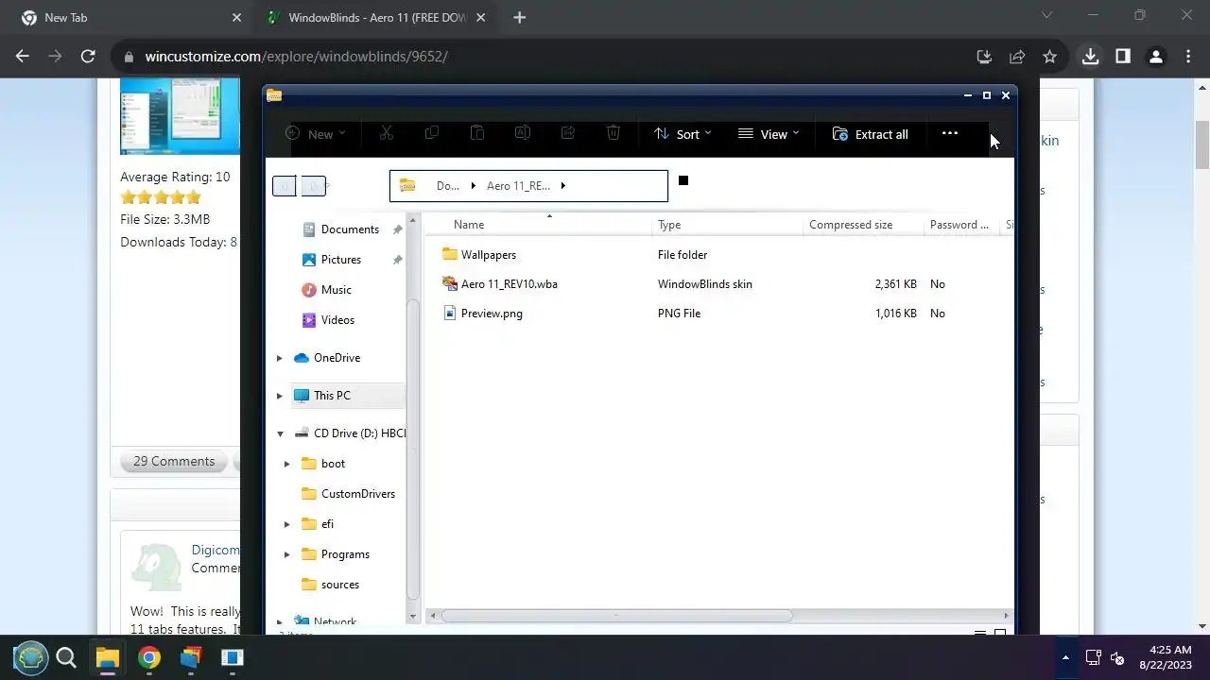Toggle the Chrome side panel icon
The width and height of the screenshot is (1210, 680).
point(1123,57)
